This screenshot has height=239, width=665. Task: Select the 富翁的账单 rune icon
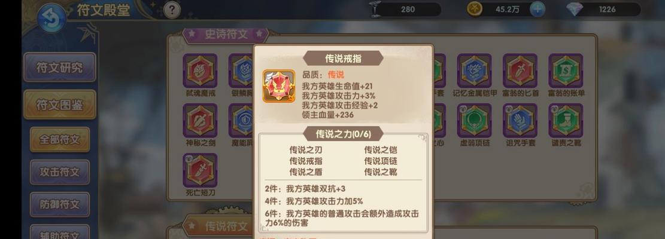pyautogui.click(x=566, y=71)
